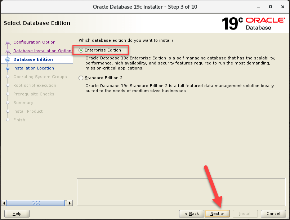The image size is (290, 220).
Task: Select the Database Edition step in sidebar
Action: coord(33,59)
